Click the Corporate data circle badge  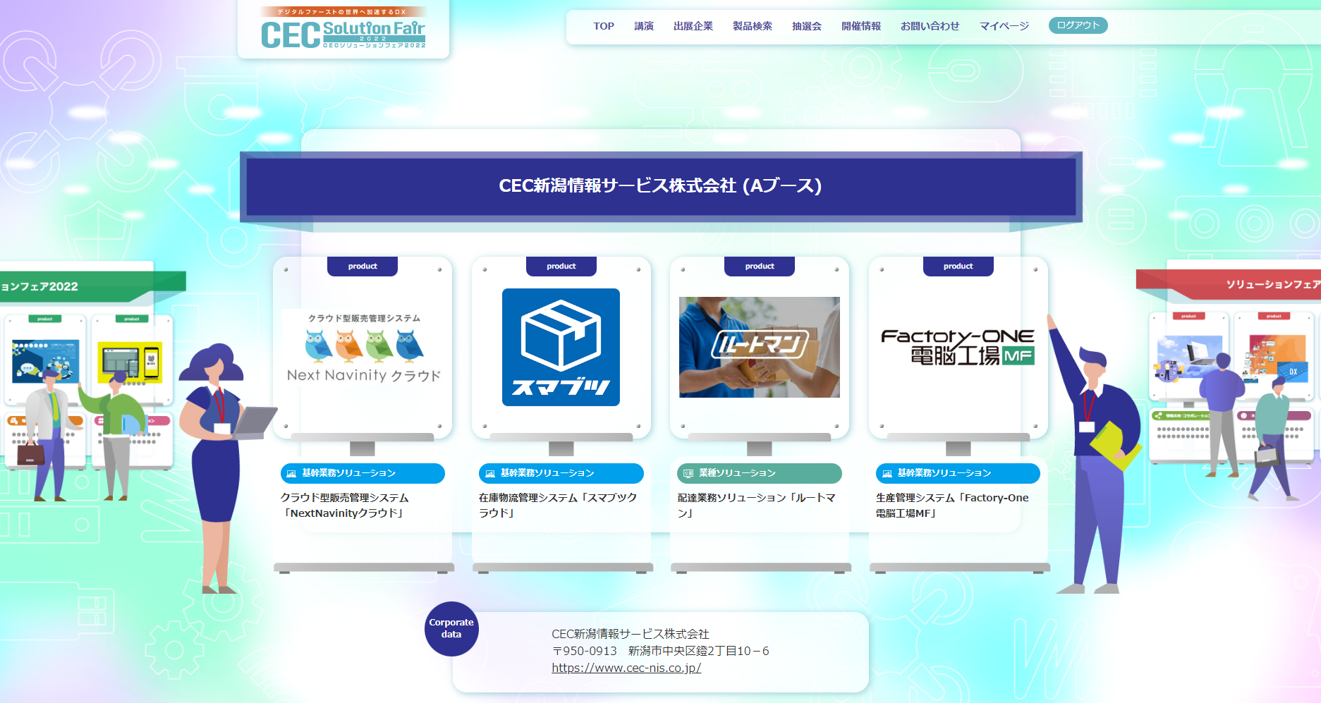point(451,629)
